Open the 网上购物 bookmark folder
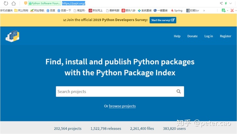Image resolution: width=237 pixels, height=134 pixels. pos(21,11)
